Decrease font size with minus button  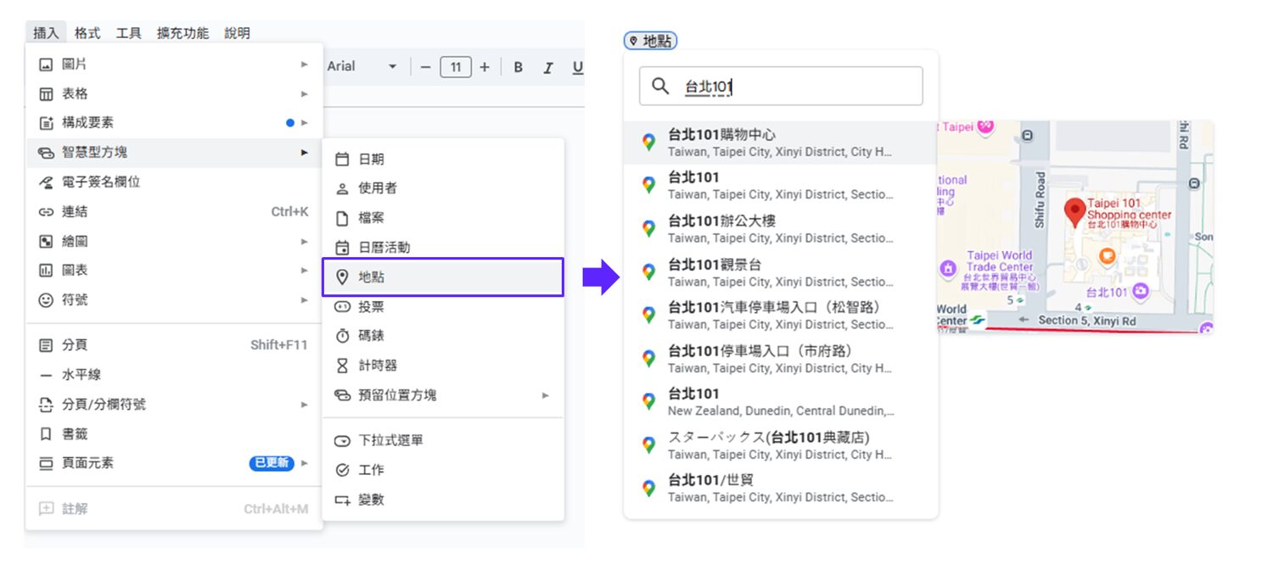tap(426, 67)
